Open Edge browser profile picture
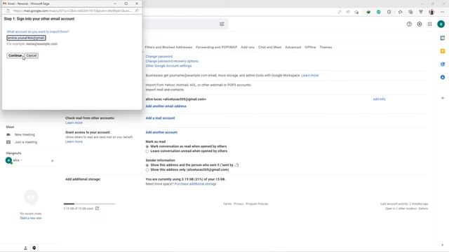449x252 pixels. pyautogui.click(x=431, y=12)
